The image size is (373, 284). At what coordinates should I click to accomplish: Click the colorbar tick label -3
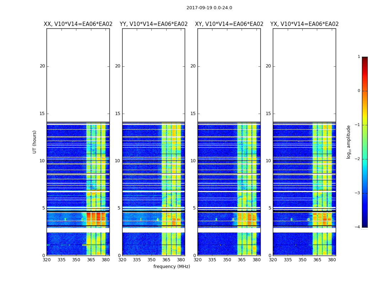coord(358,193)
